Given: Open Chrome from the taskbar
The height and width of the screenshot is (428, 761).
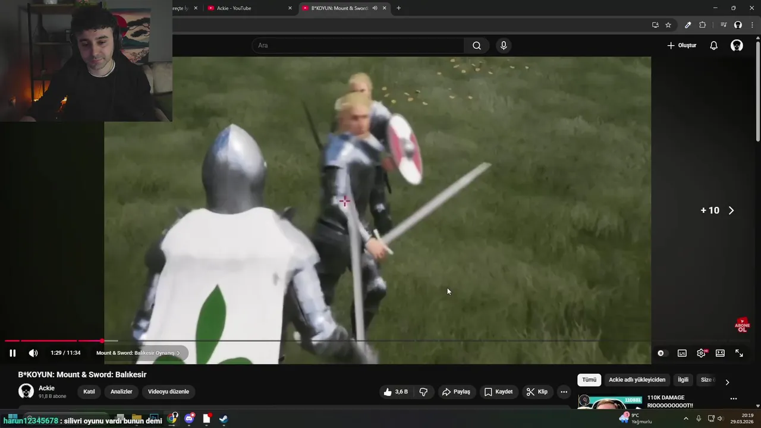Looking at the screenshot, I should [172, 418].
